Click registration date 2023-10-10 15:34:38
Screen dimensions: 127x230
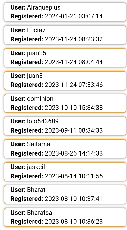(74, 107)
